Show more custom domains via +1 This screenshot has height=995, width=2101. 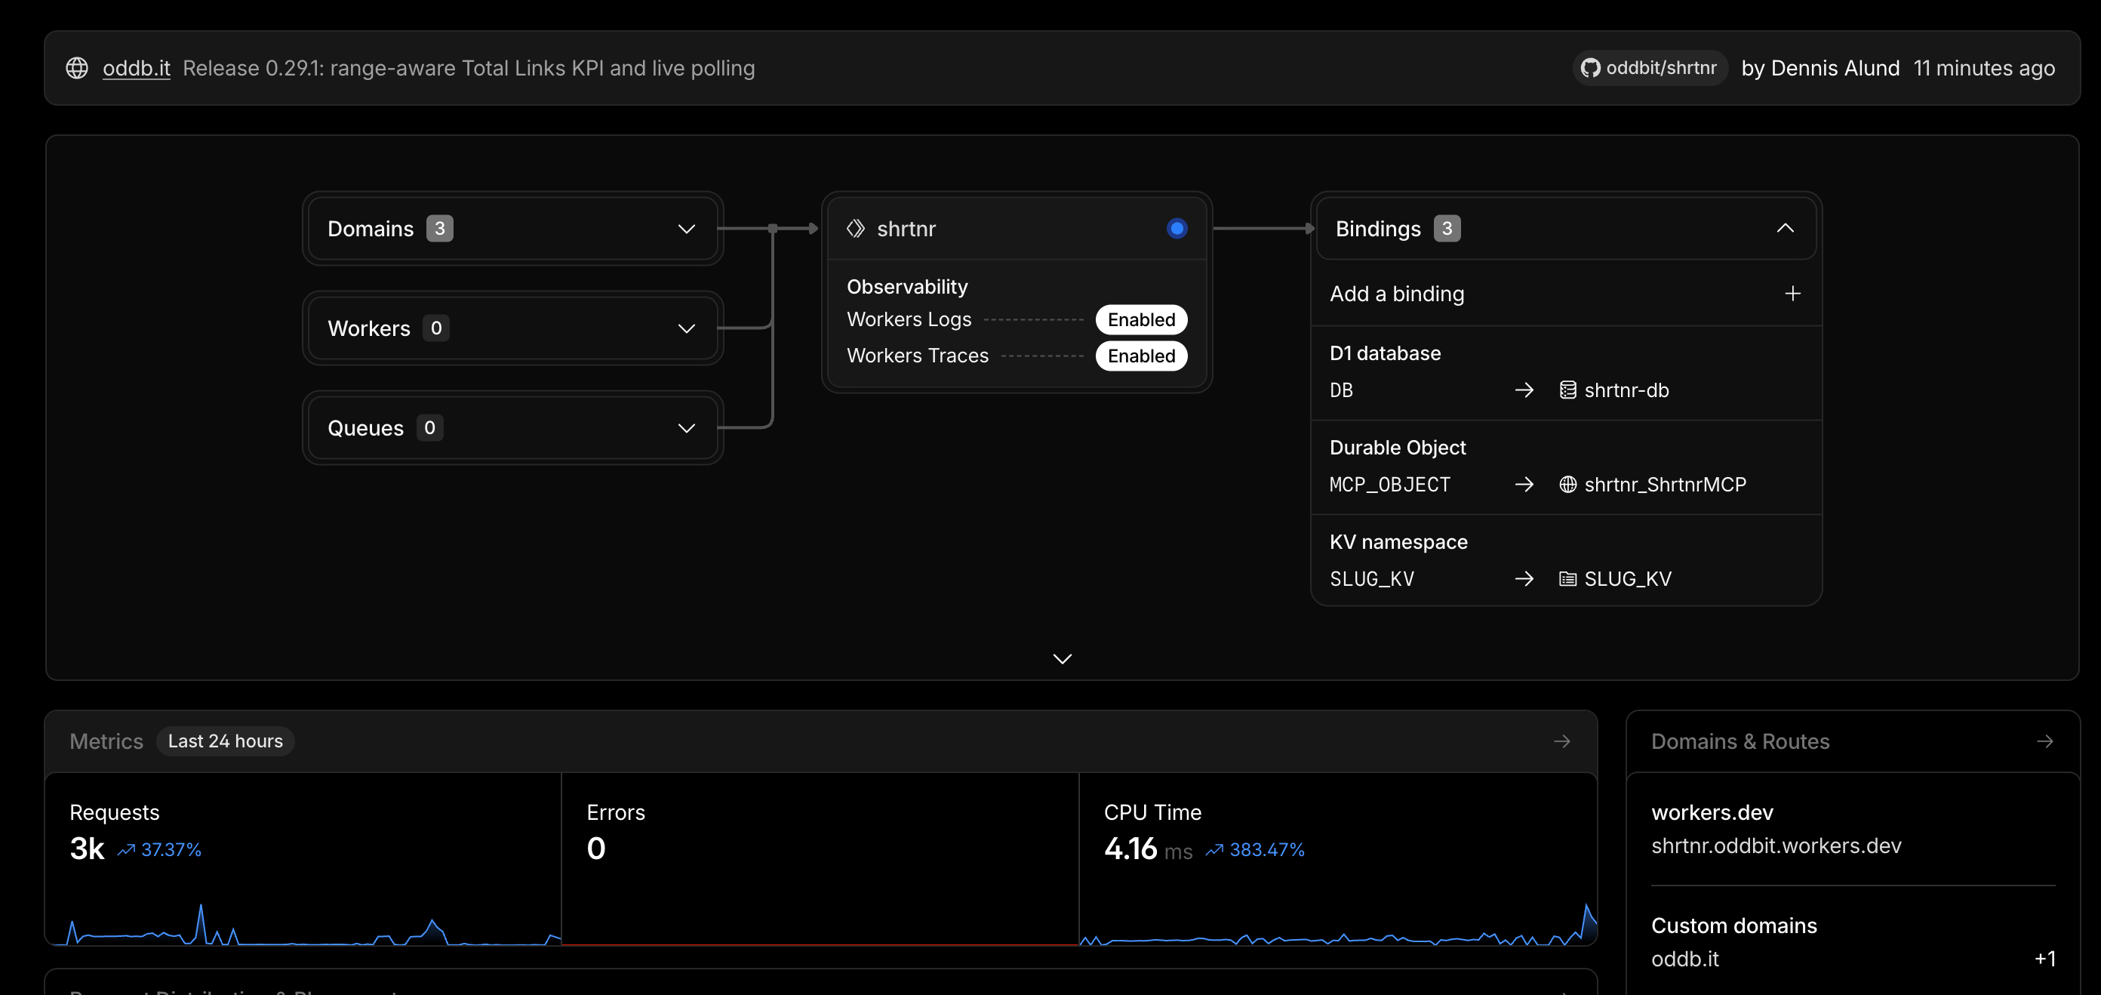pos(2044,959)
